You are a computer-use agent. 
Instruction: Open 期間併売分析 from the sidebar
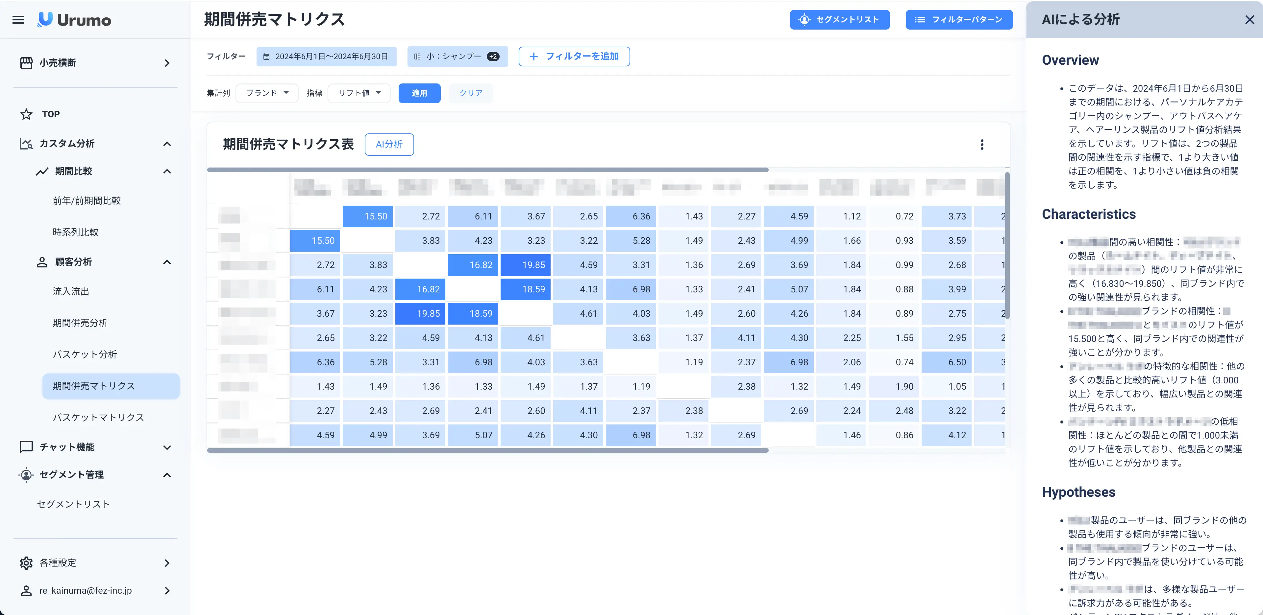80,323
